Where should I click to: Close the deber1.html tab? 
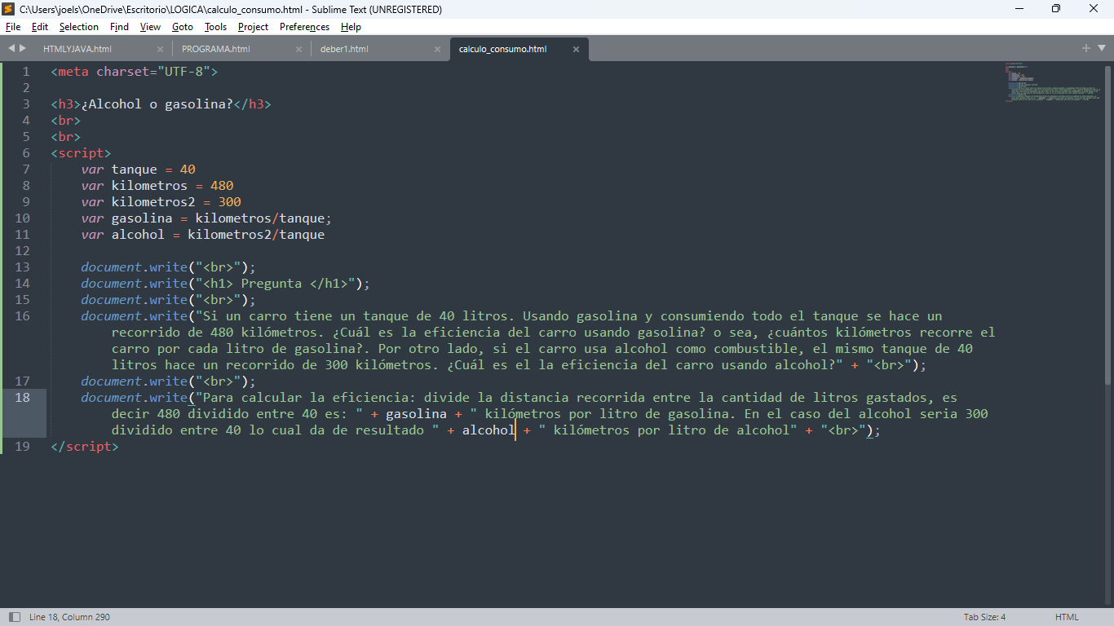pos(437,49)
